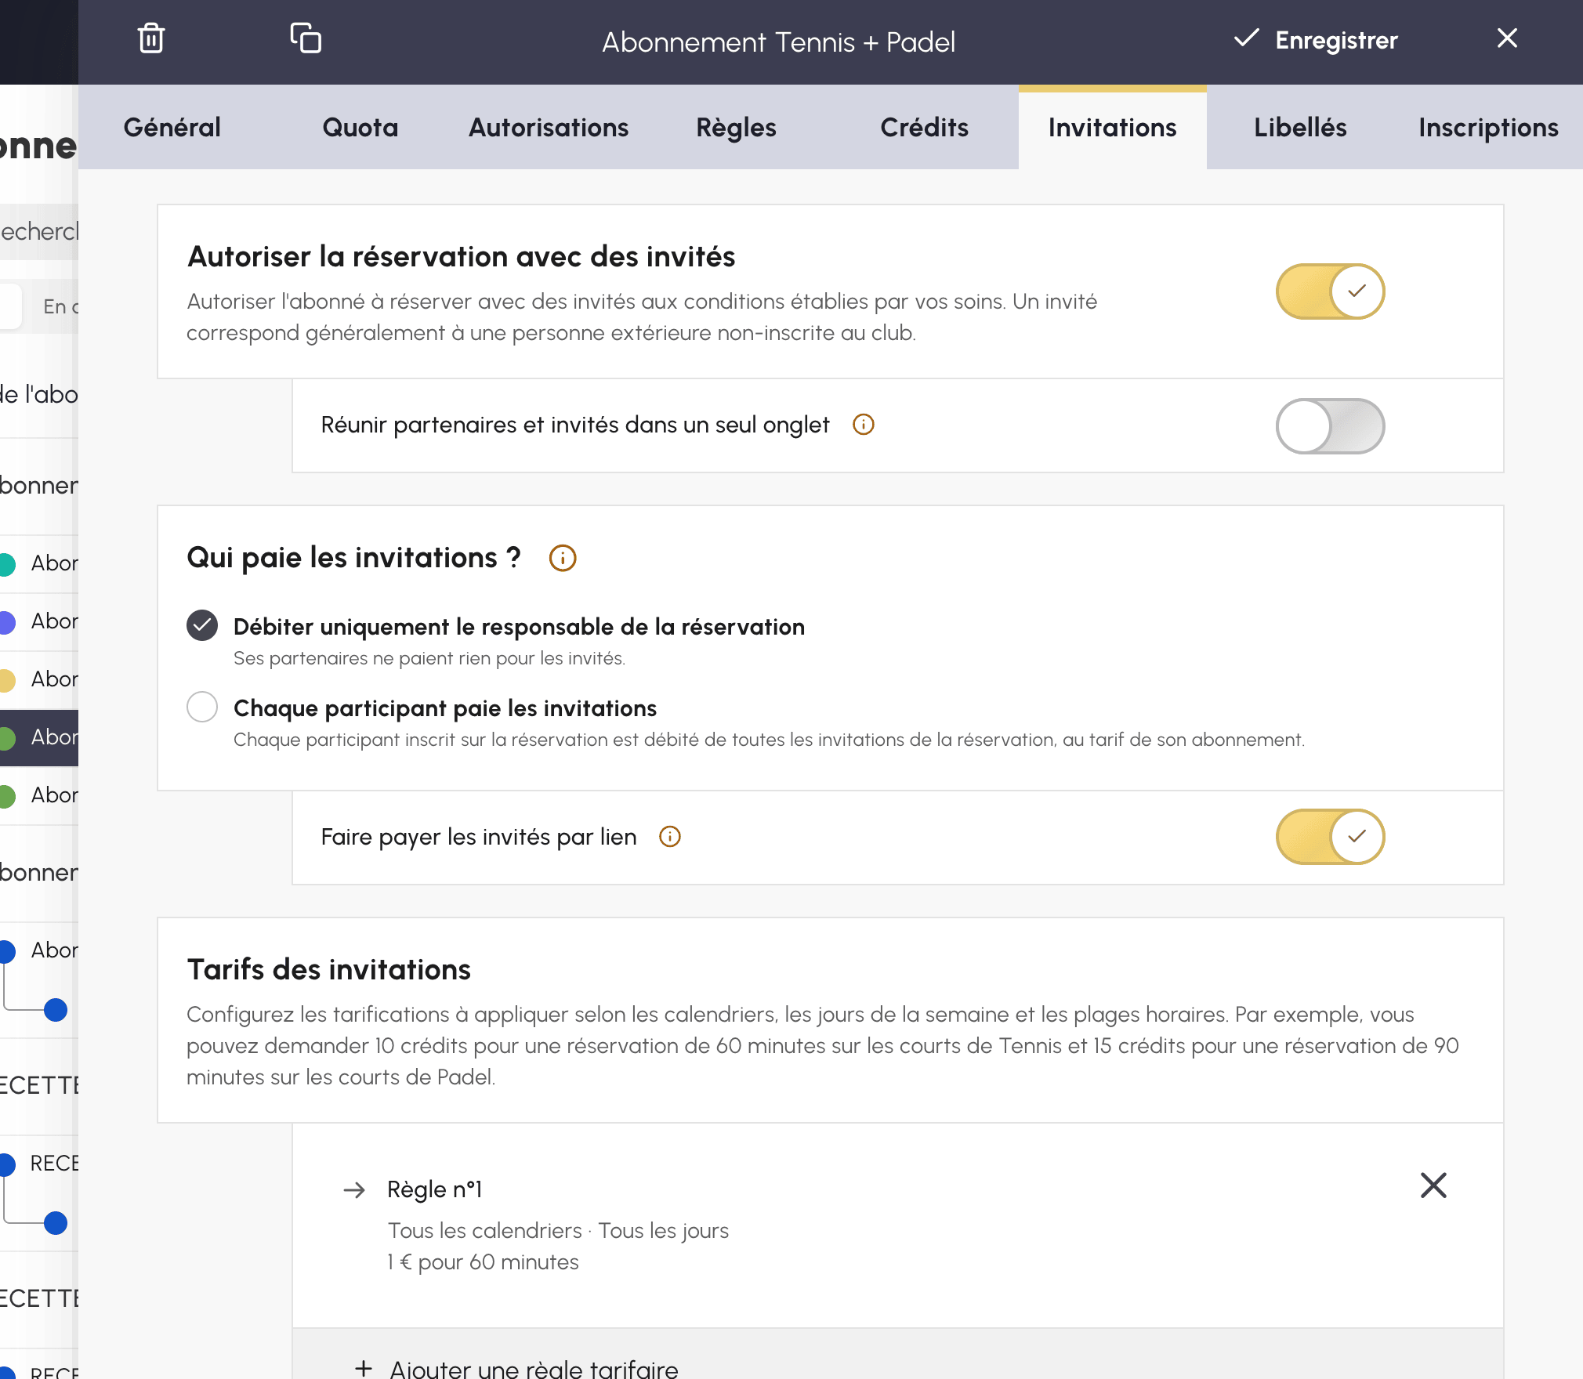Click 'Tous les calendriers · Tous les jours'

(558, 1231)
